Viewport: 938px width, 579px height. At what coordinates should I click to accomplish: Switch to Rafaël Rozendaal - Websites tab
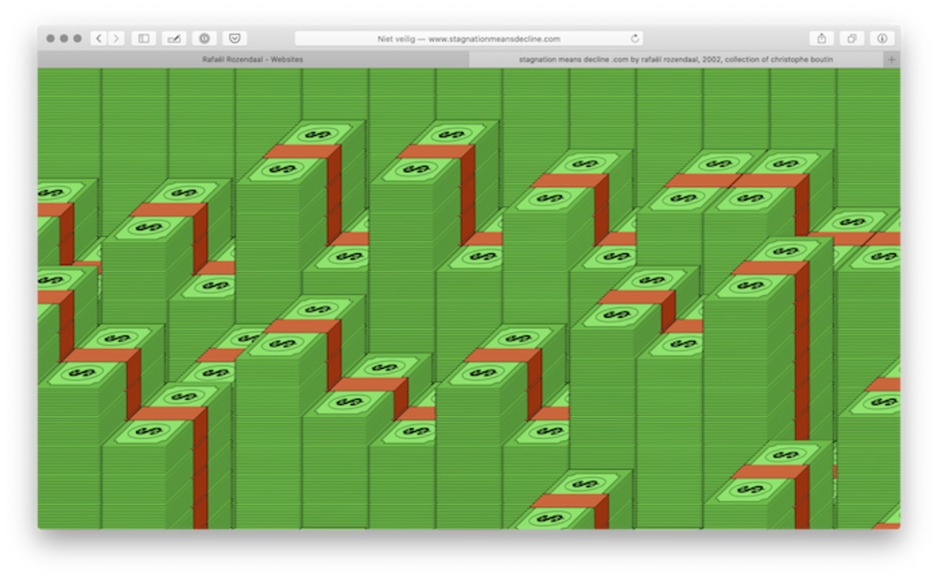(x=252, y=59)
